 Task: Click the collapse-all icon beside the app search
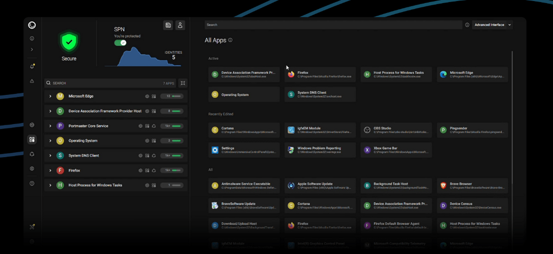pyautogui.click(x=183, y=83)
